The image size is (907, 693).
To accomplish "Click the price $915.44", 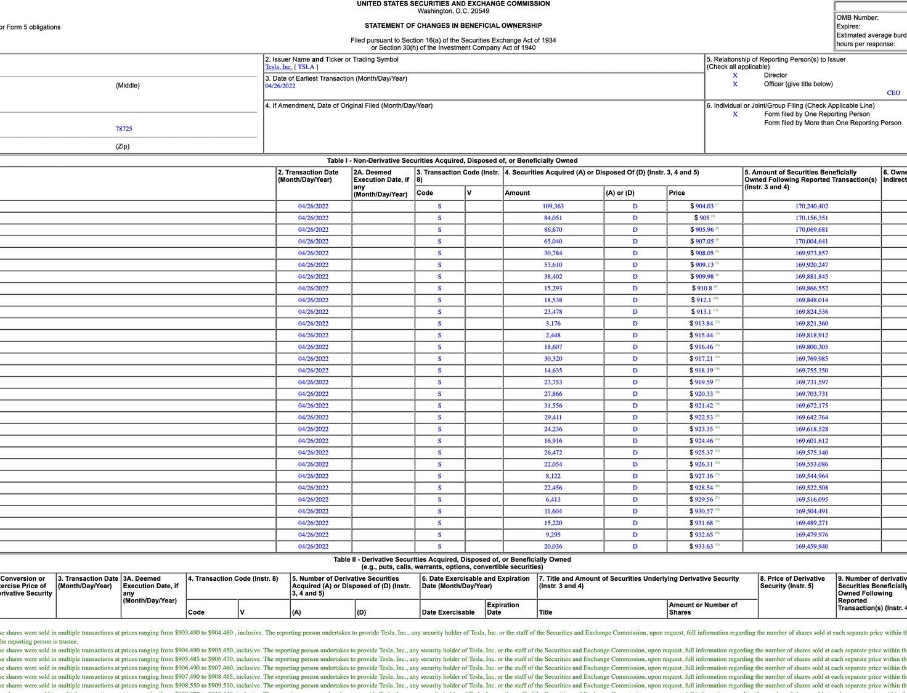I will [x=704, y=335].
